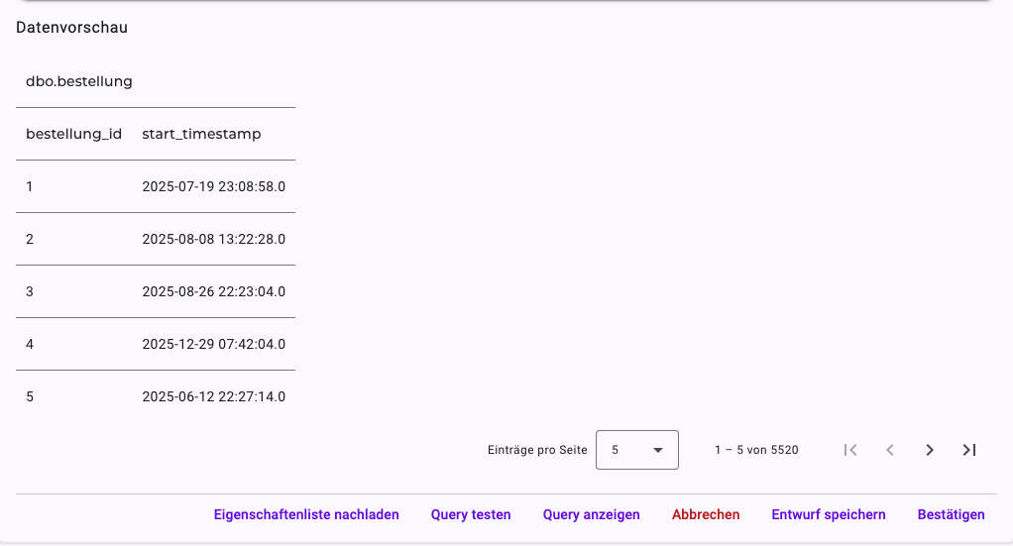Open the Einträge pro Seite dropdown
The width and height of the screenshot is (1013, 546).
(x=637, y=450)
